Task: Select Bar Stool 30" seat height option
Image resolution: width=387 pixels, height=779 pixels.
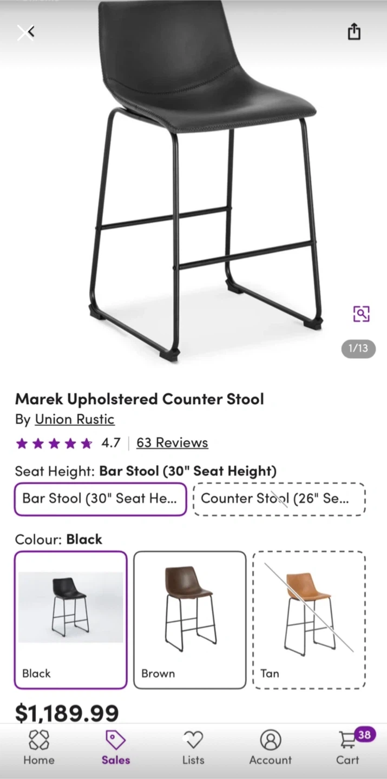Action: click(x=100, y=499)
